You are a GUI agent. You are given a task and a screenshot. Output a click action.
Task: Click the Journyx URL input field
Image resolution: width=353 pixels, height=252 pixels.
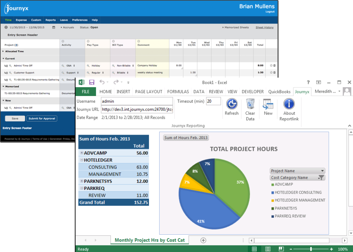(137, 110)
